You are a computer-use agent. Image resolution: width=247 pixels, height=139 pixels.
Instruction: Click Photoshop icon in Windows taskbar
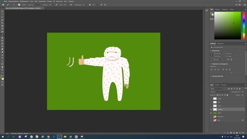coord(59,137)
